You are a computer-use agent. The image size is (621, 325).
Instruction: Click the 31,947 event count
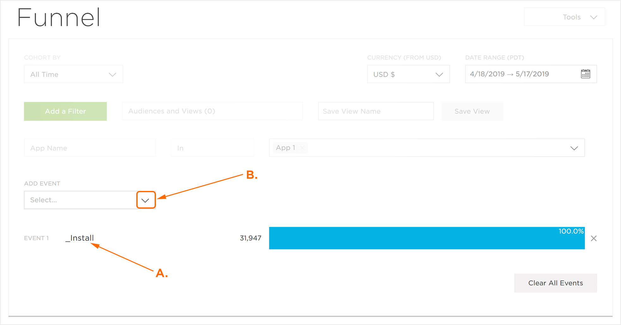250,238
